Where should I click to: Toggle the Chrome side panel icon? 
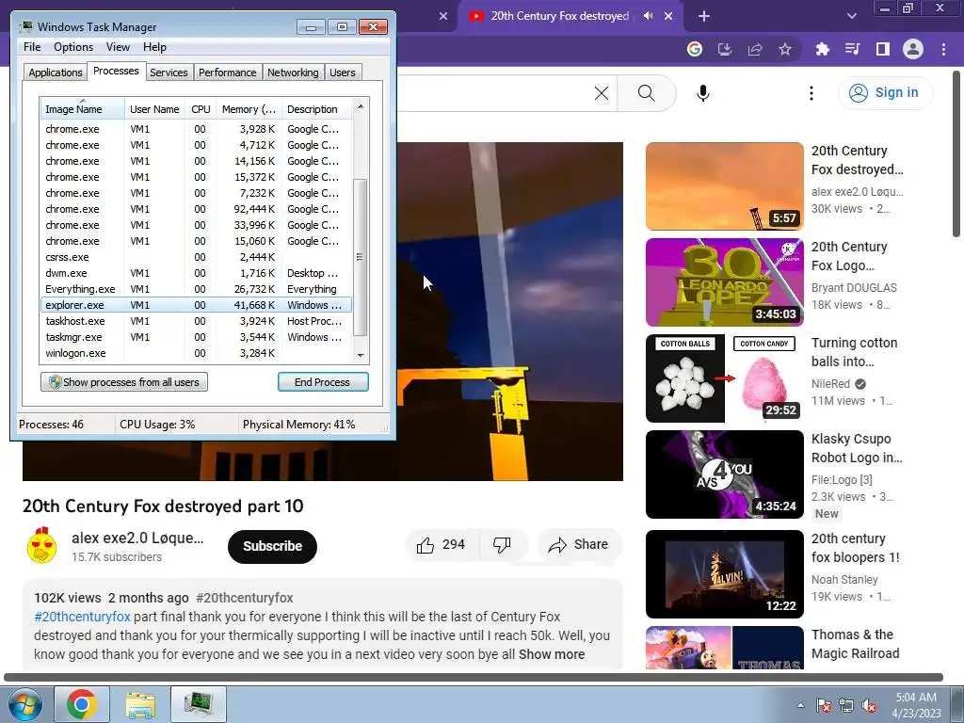883,49
